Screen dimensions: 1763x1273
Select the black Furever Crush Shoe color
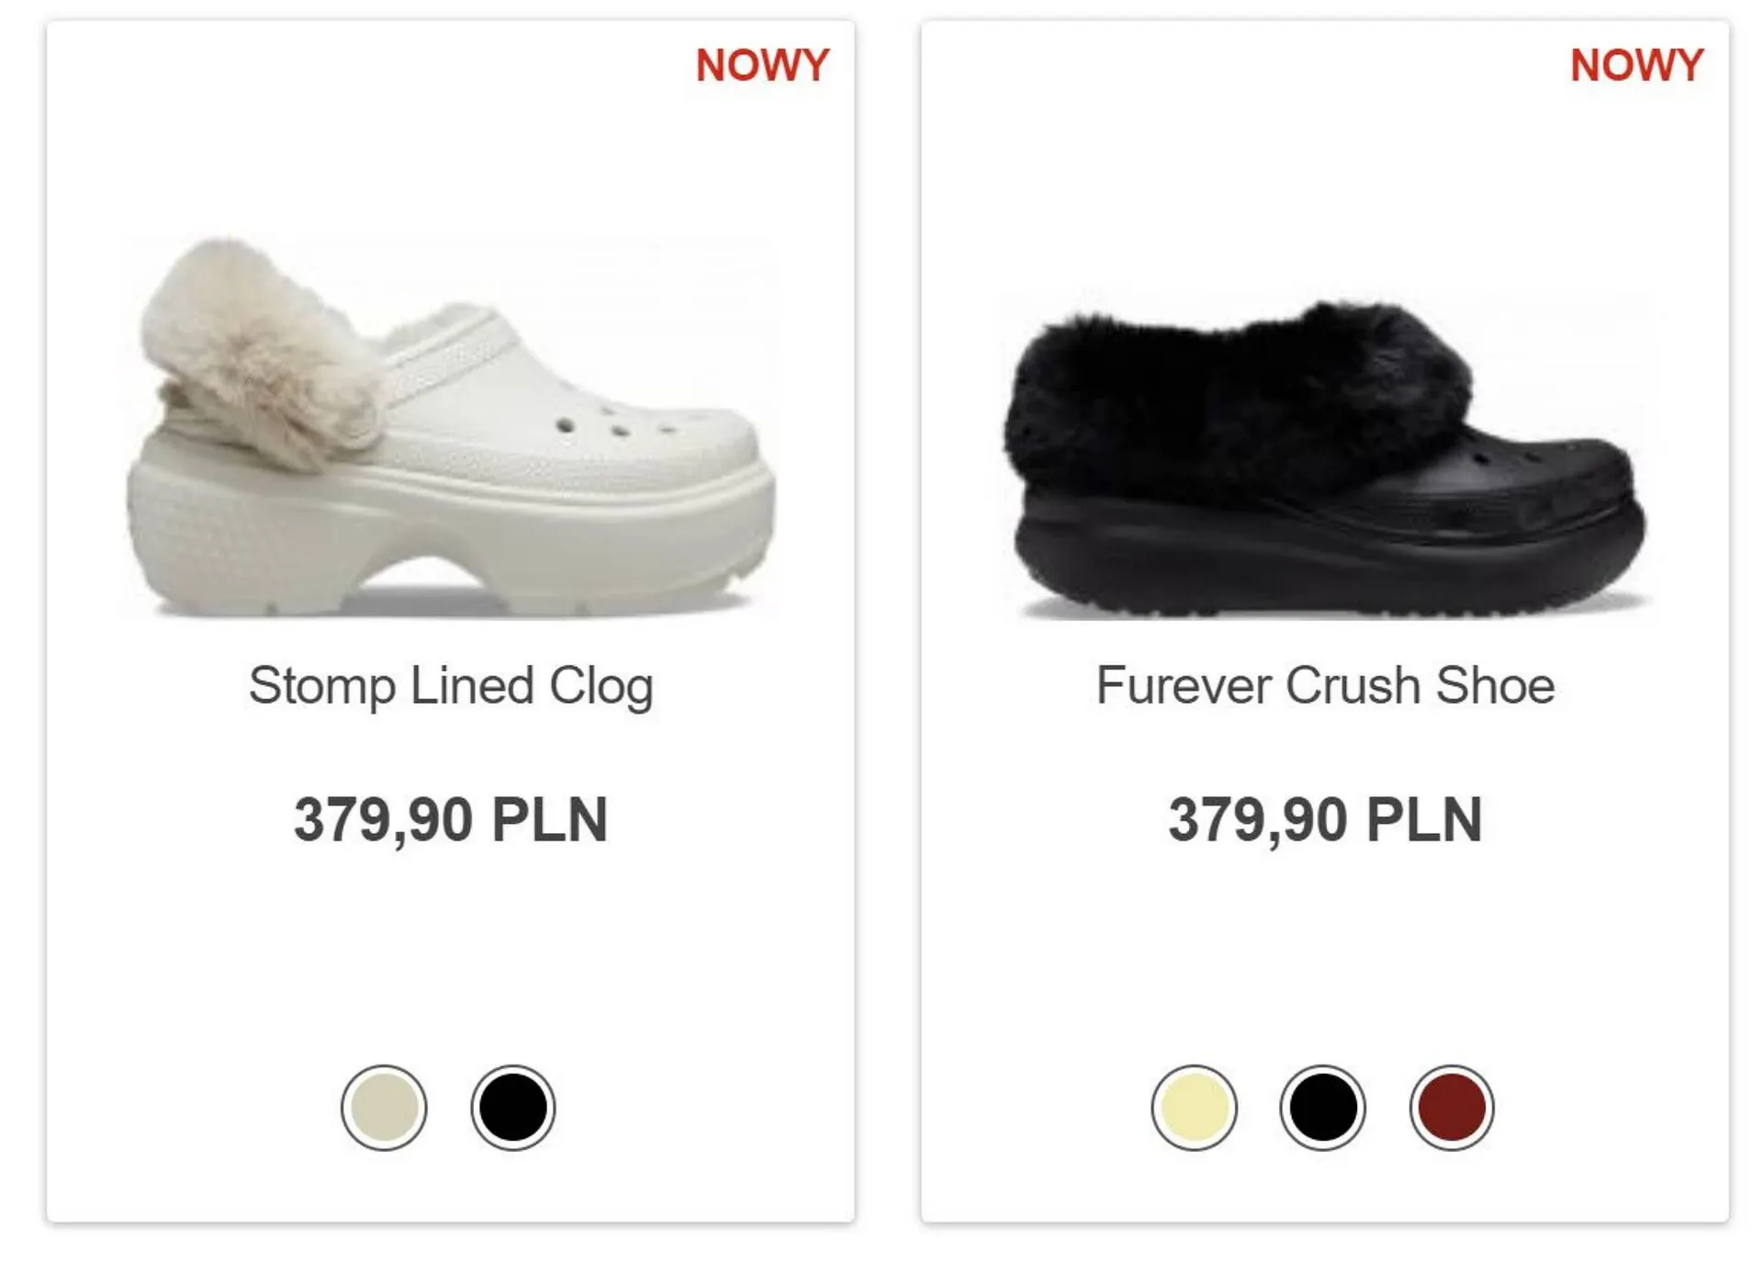click(1322, 1107)
